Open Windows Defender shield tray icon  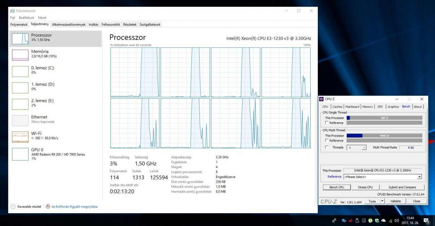point(377,221)
